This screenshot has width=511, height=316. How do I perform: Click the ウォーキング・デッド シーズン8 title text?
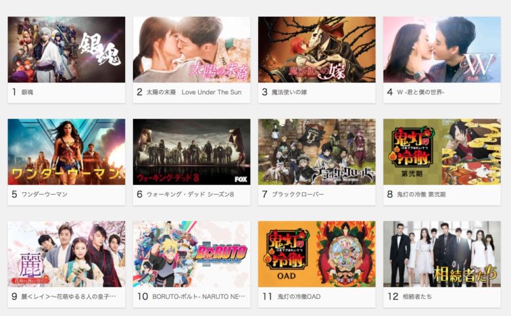tap(190, 195)
